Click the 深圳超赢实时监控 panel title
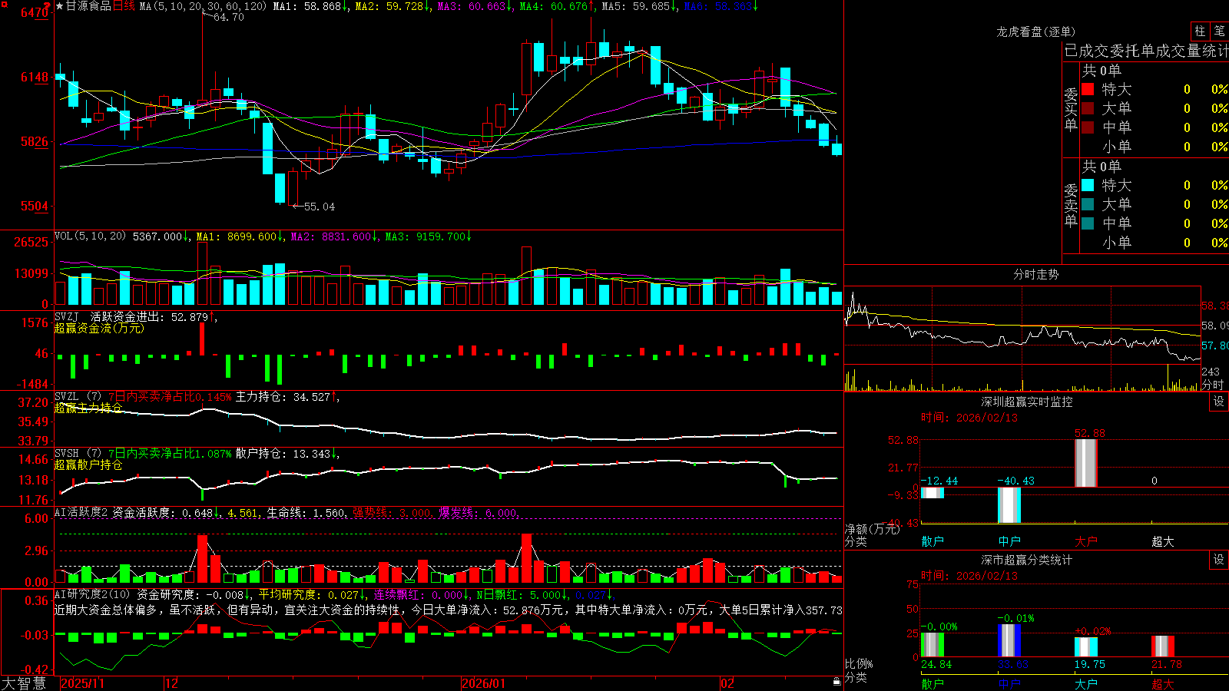 (x=1027, y=402)
